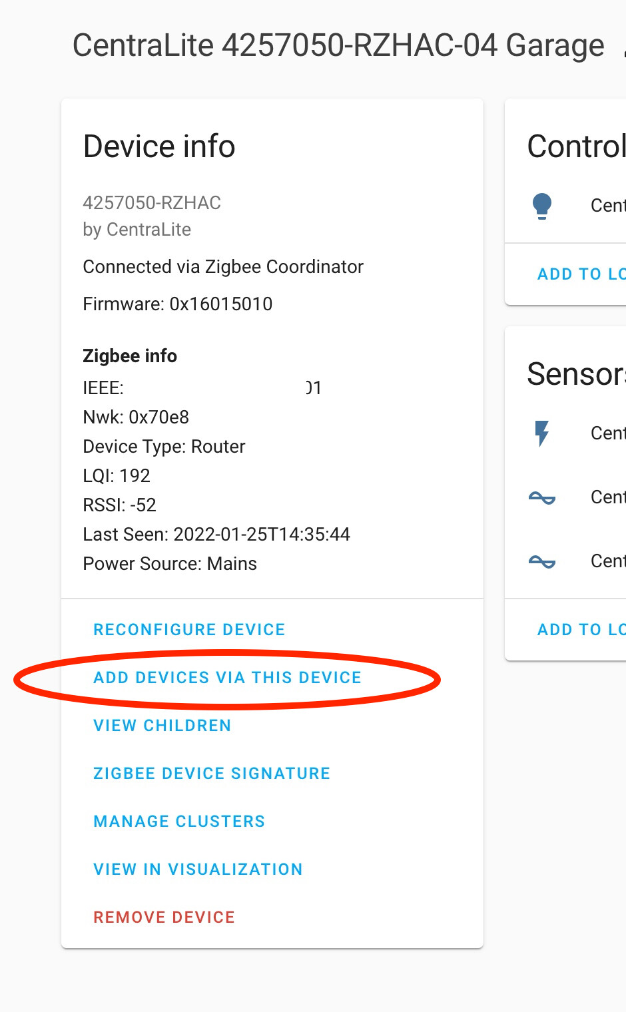Click the entity name next to the bulb icon
Screen dimensions: 626x1012
tap(607, 206)
